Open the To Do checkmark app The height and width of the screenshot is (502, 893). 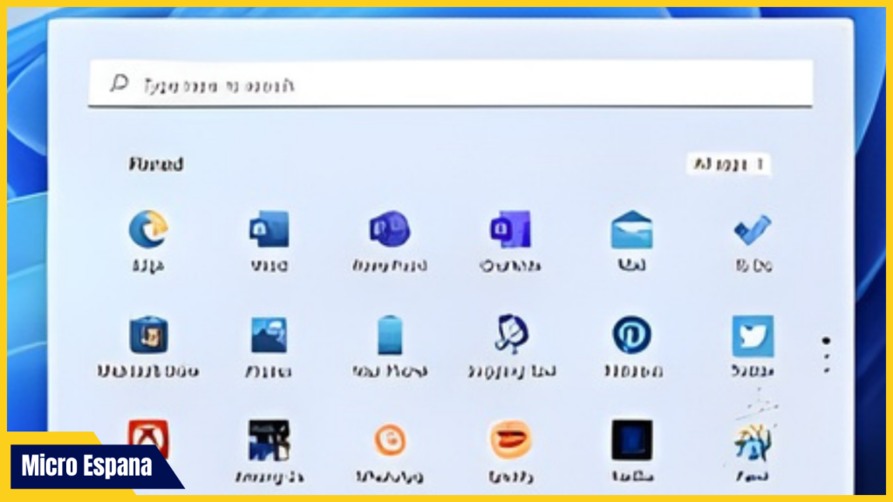(752, 230)
